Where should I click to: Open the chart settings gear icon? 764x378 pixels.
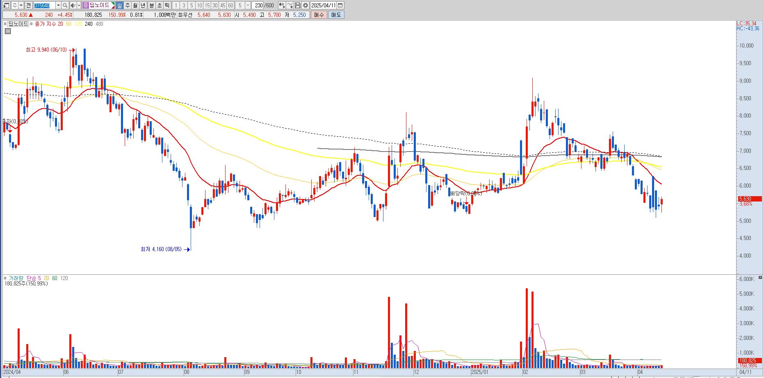point(306,5)
